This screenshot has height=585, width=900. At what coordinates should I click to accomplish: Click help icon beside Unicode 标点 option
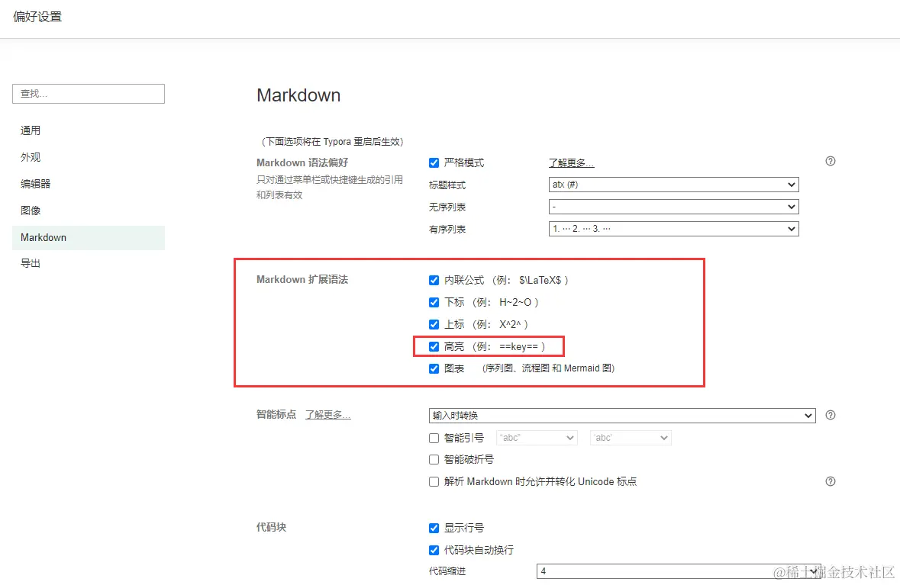click(830, 481)
